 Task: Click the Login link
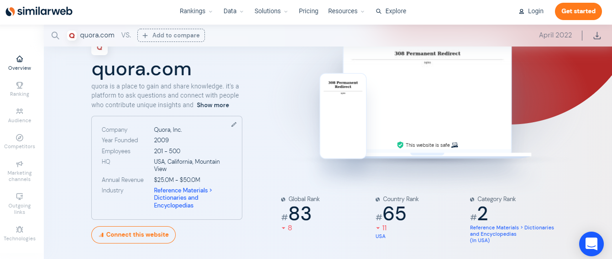pos(531,11)
